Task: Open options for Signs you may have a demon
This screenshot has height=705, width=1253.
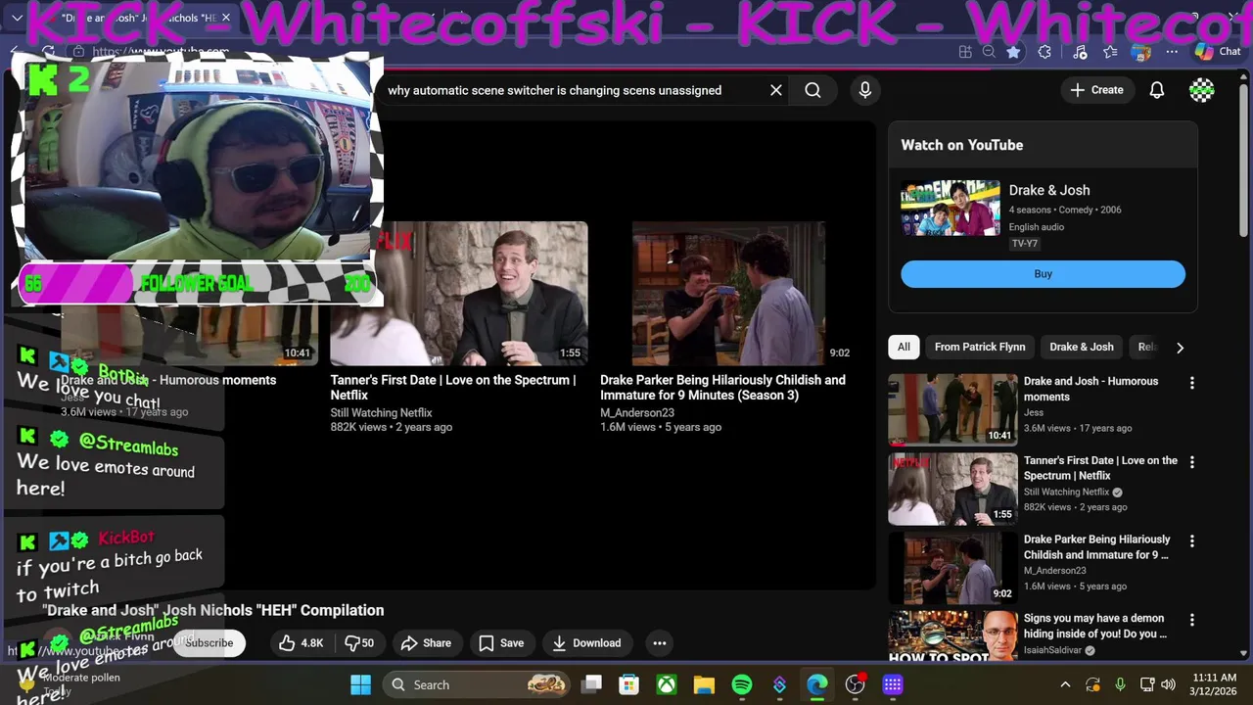Action: (x=1191, y=620)
